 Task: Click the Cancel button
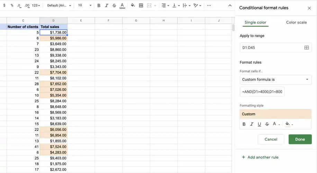(271, 139)
